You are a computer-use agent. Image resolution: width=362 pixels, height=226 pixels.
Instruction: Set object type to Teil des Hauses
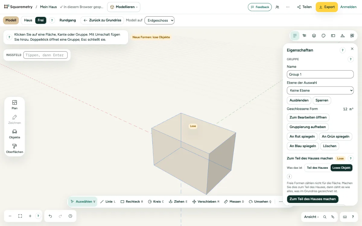point(317,168)
